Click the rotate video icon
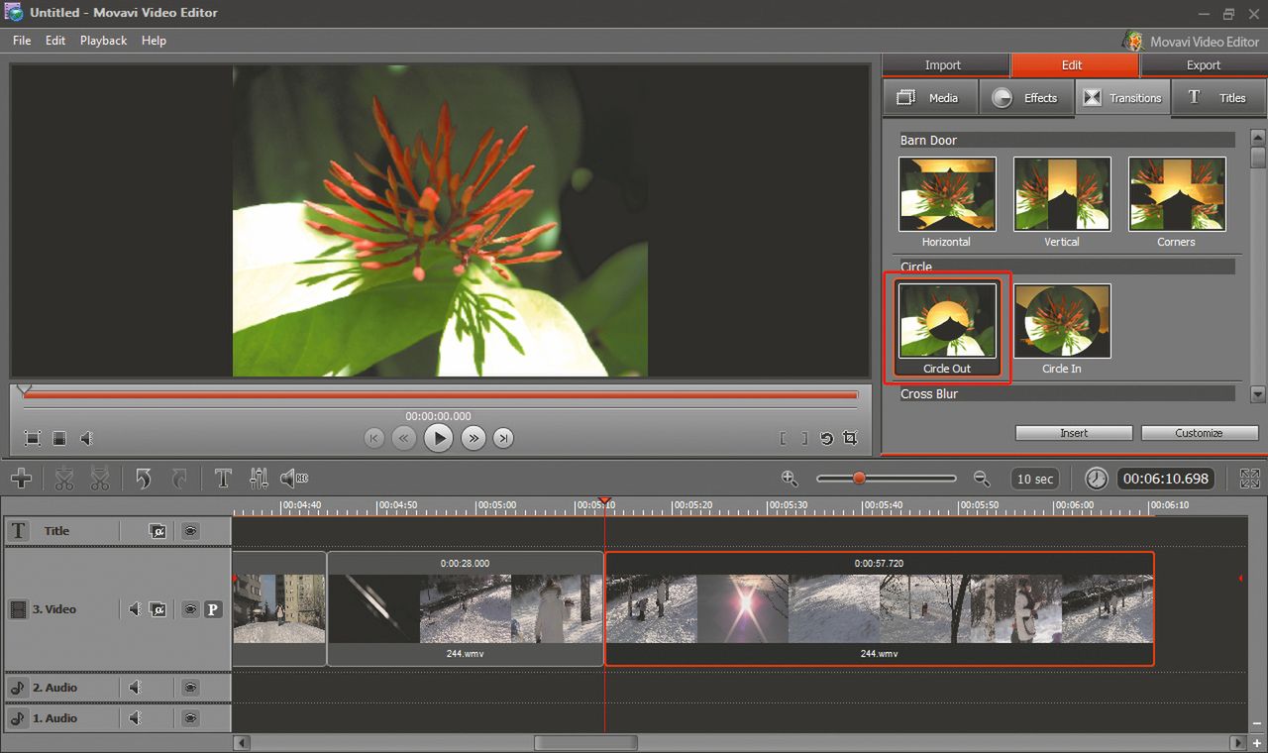The height and width of the screenshot is (753, 1268). pyautogui.click(x=826, y=438)
